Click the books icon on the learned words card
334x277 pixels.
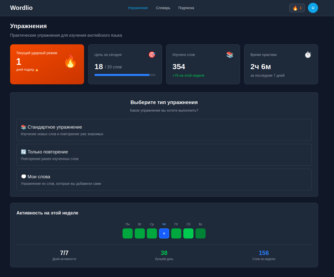pyautogui.click(x=230, y=54)
